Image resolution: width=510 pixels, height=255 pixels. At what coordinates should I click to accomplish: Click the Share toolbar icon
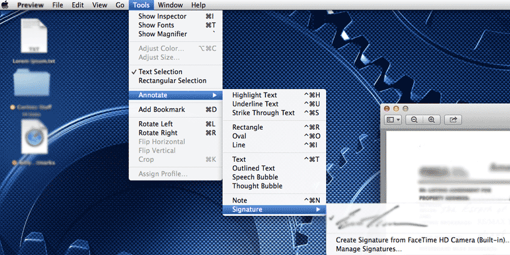[452, 119]
